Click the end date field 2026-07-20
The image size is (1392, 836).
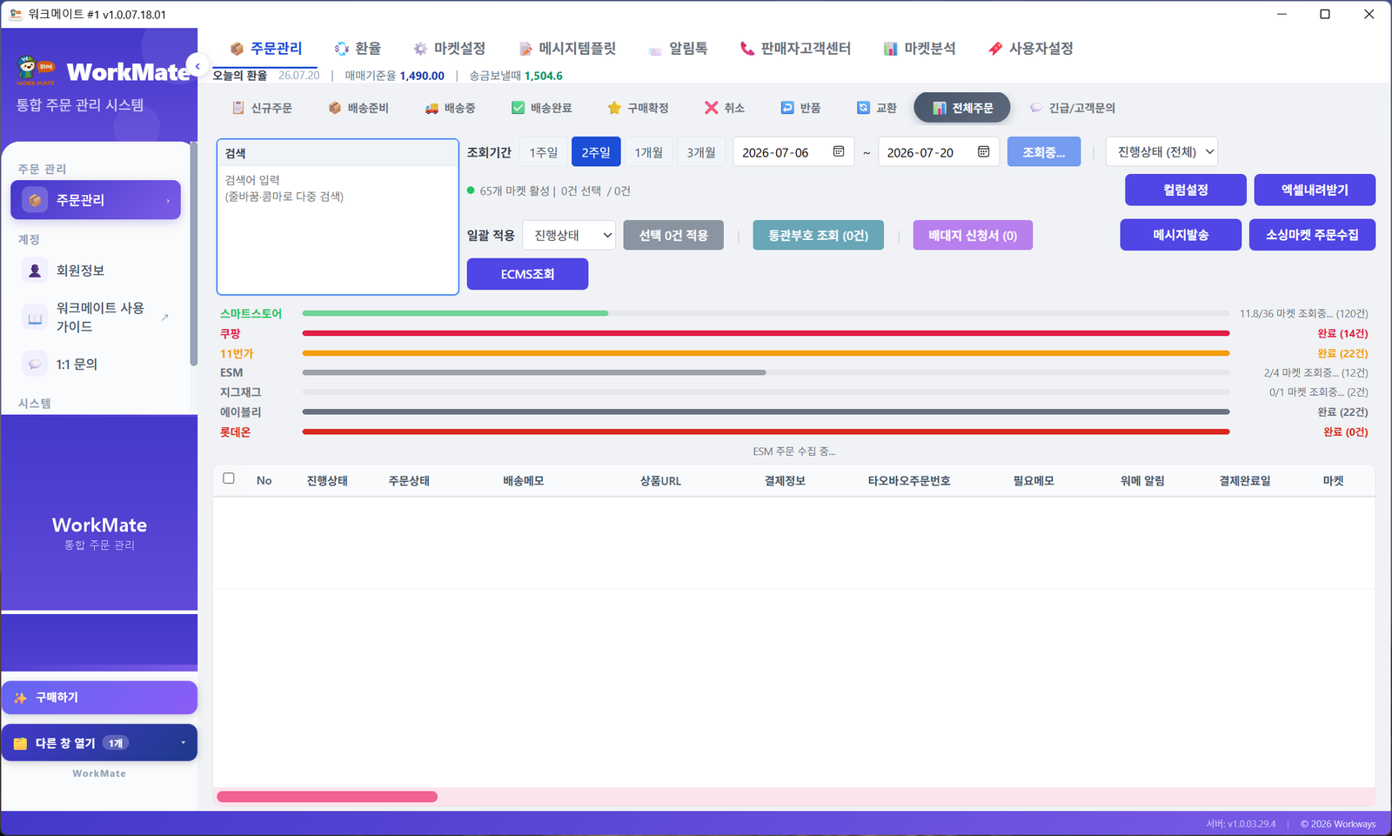click(x=939, y=152)
